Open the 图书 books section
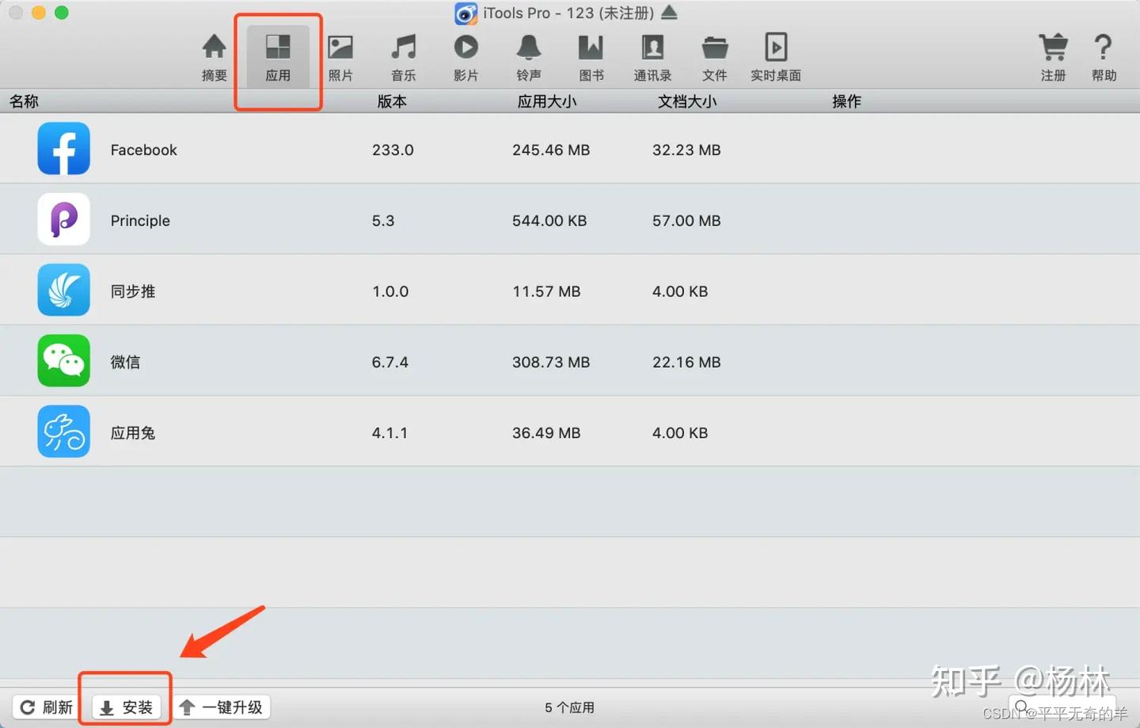Viewport: 1140px width, 728px height. click(591, 57)
